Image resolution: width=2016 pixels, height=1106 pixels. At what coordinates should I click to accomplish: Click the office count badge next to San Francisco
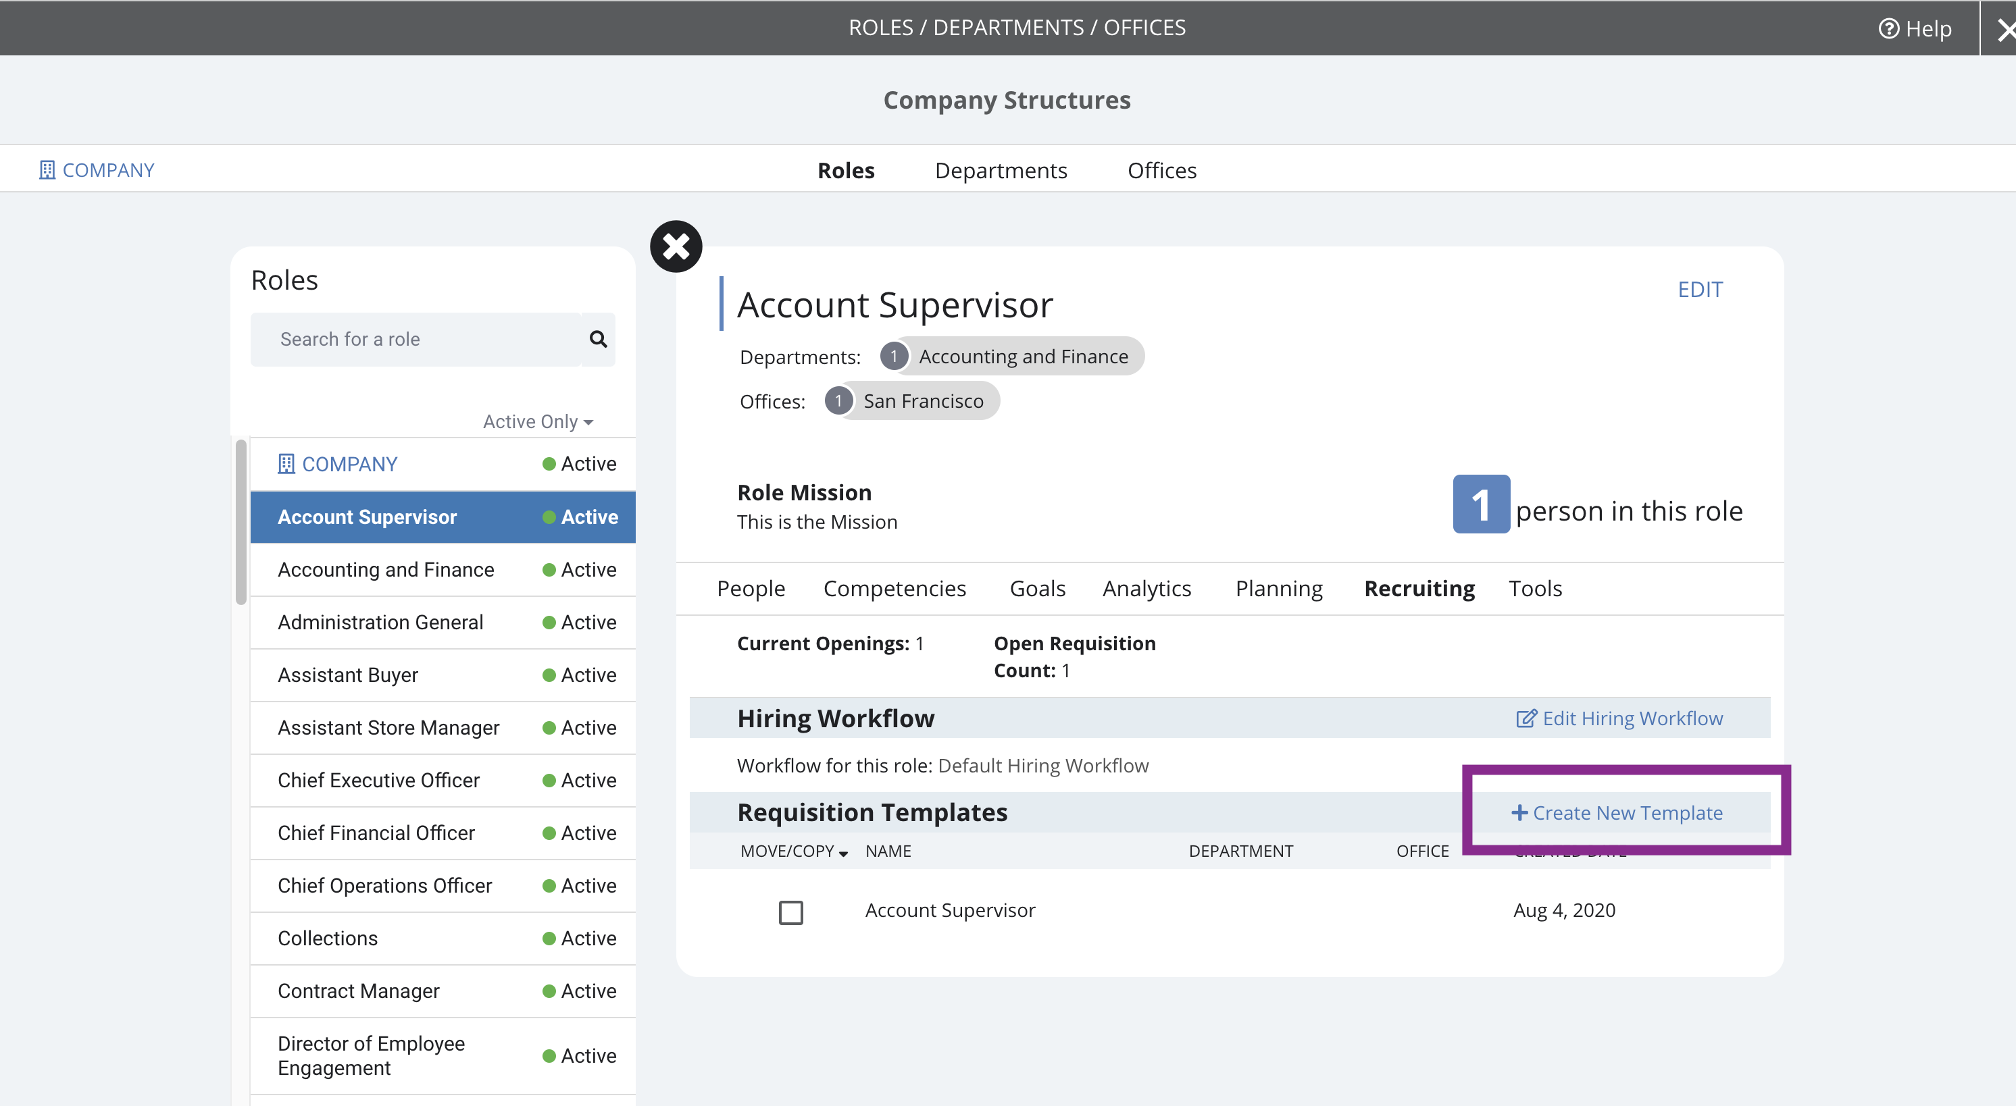click(838, 400)
